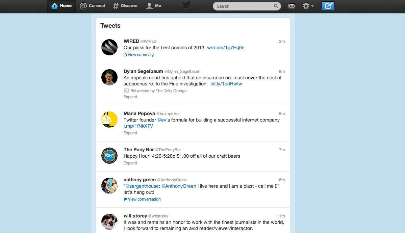Click Retweeted by The Daily Orange
This screenshot has height=233, width=405.
tap(155, 91)
